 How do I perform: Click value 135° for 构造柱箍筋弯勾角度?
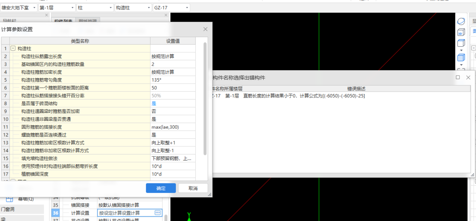[x=173, y=80]
